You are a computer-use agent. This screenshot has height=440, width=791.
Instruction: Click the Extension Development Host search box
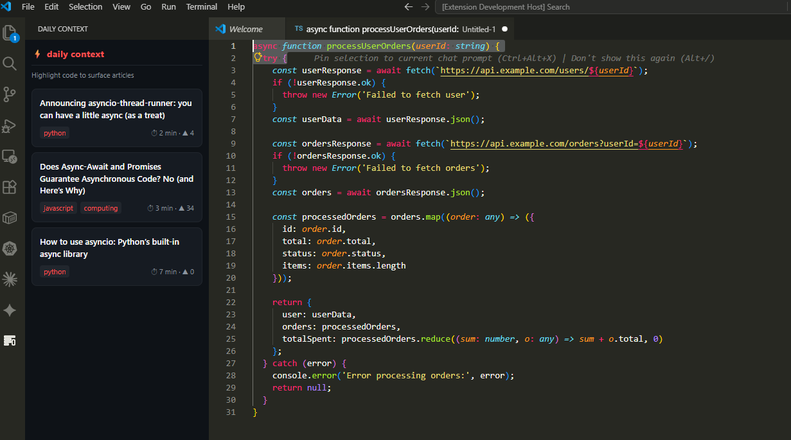(x=612, y=6)
